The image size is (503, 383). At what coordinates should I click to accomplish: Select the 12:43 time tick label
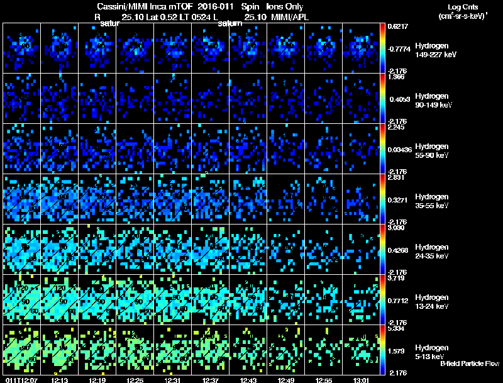click(x=251, y=380)
